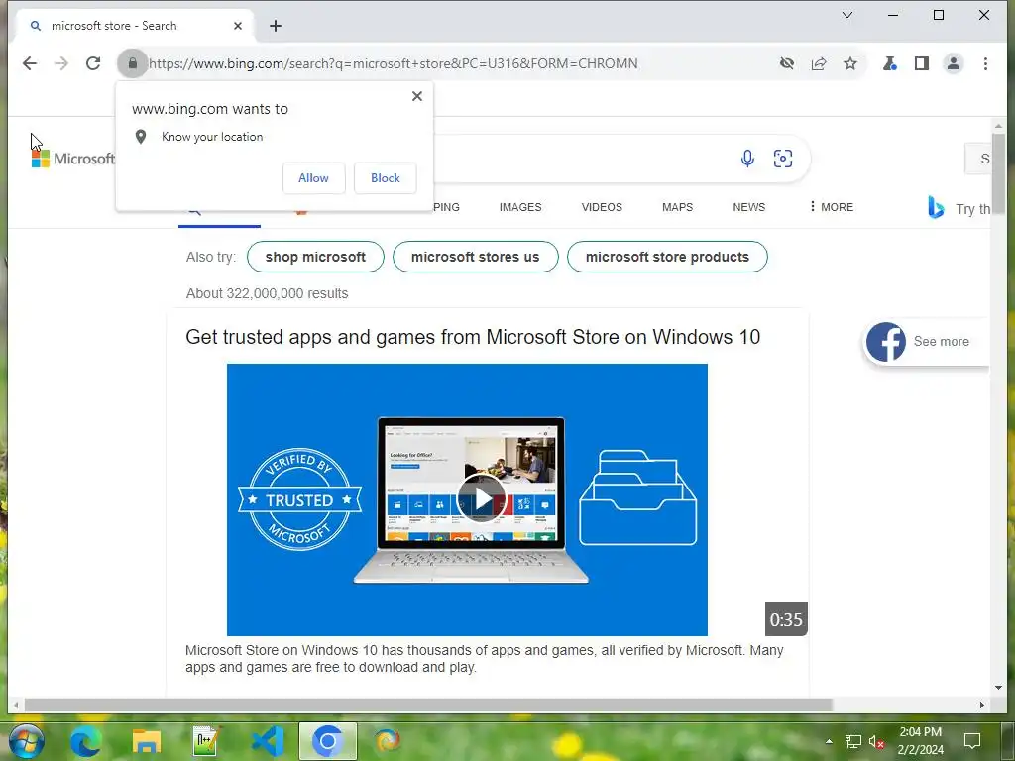Open Chrome three-dot menu

click(x=985, y=63)
